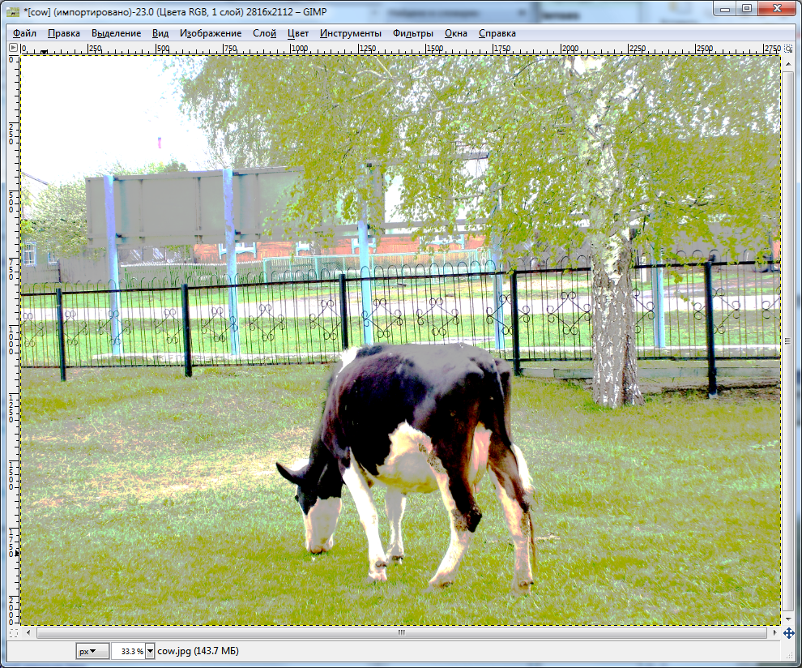Viewport: 802px width, 668px height.
Task: Click the horizontal scrollbar left arrow
Action: pos(28,632)
